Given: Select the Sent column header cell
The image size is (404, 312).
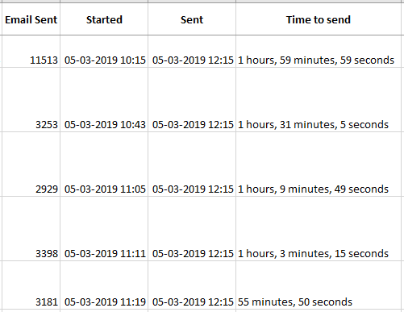Looking at the screenshot, I should [192, 19].
